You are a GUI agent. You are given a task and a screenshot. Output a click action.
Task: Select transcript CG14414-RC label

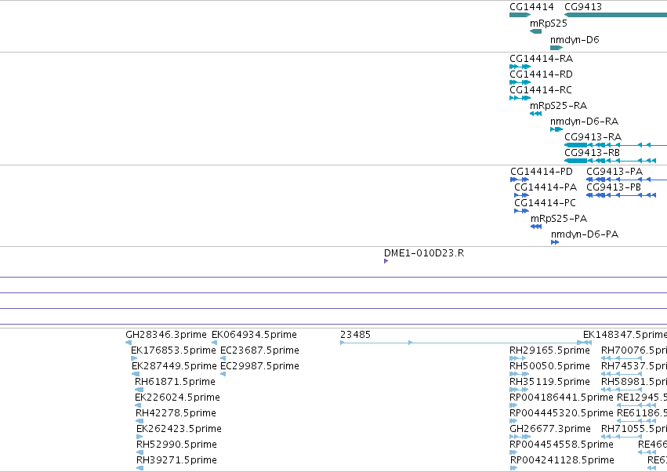pos(541,90)
